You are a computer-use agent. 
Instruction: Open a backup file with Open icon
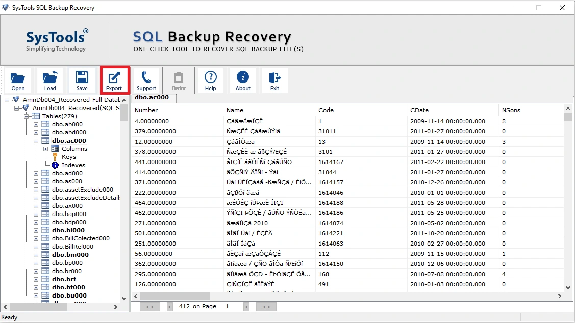[x=17, y=78]
